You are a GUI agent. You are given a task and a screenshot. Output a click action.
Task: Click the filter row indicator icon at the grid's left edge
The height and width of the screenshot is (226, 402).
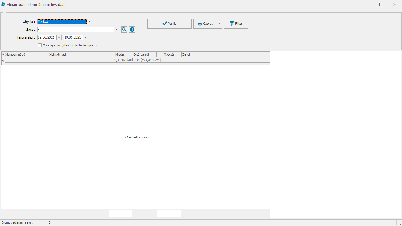[3, 61]
